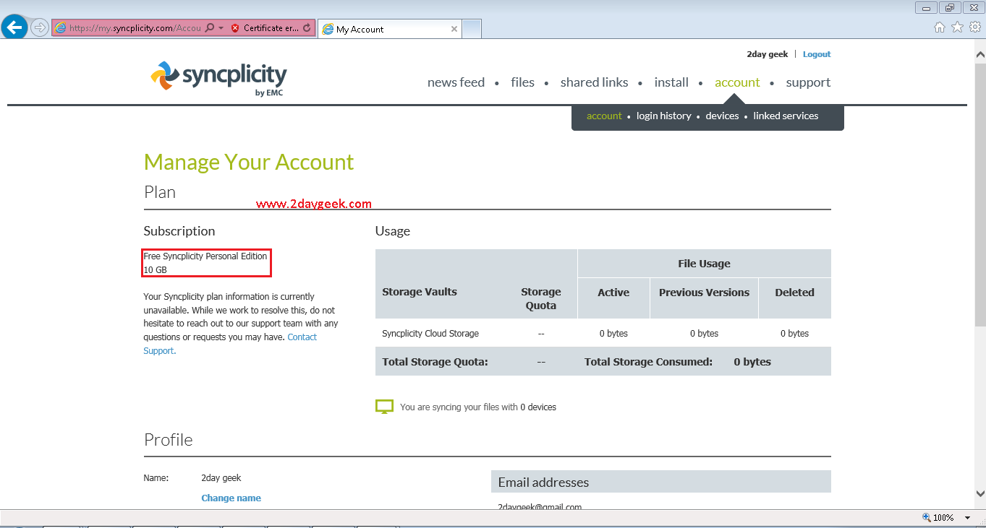Screen dimensions: 986x528
Task: Open the address bar dropdown arrow
Action: (x=221, y=28)
